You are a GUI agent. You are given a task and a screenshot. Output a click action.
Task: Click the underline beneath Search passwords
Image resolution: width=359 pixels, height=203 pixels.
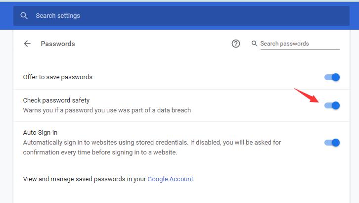click(300, 50)
